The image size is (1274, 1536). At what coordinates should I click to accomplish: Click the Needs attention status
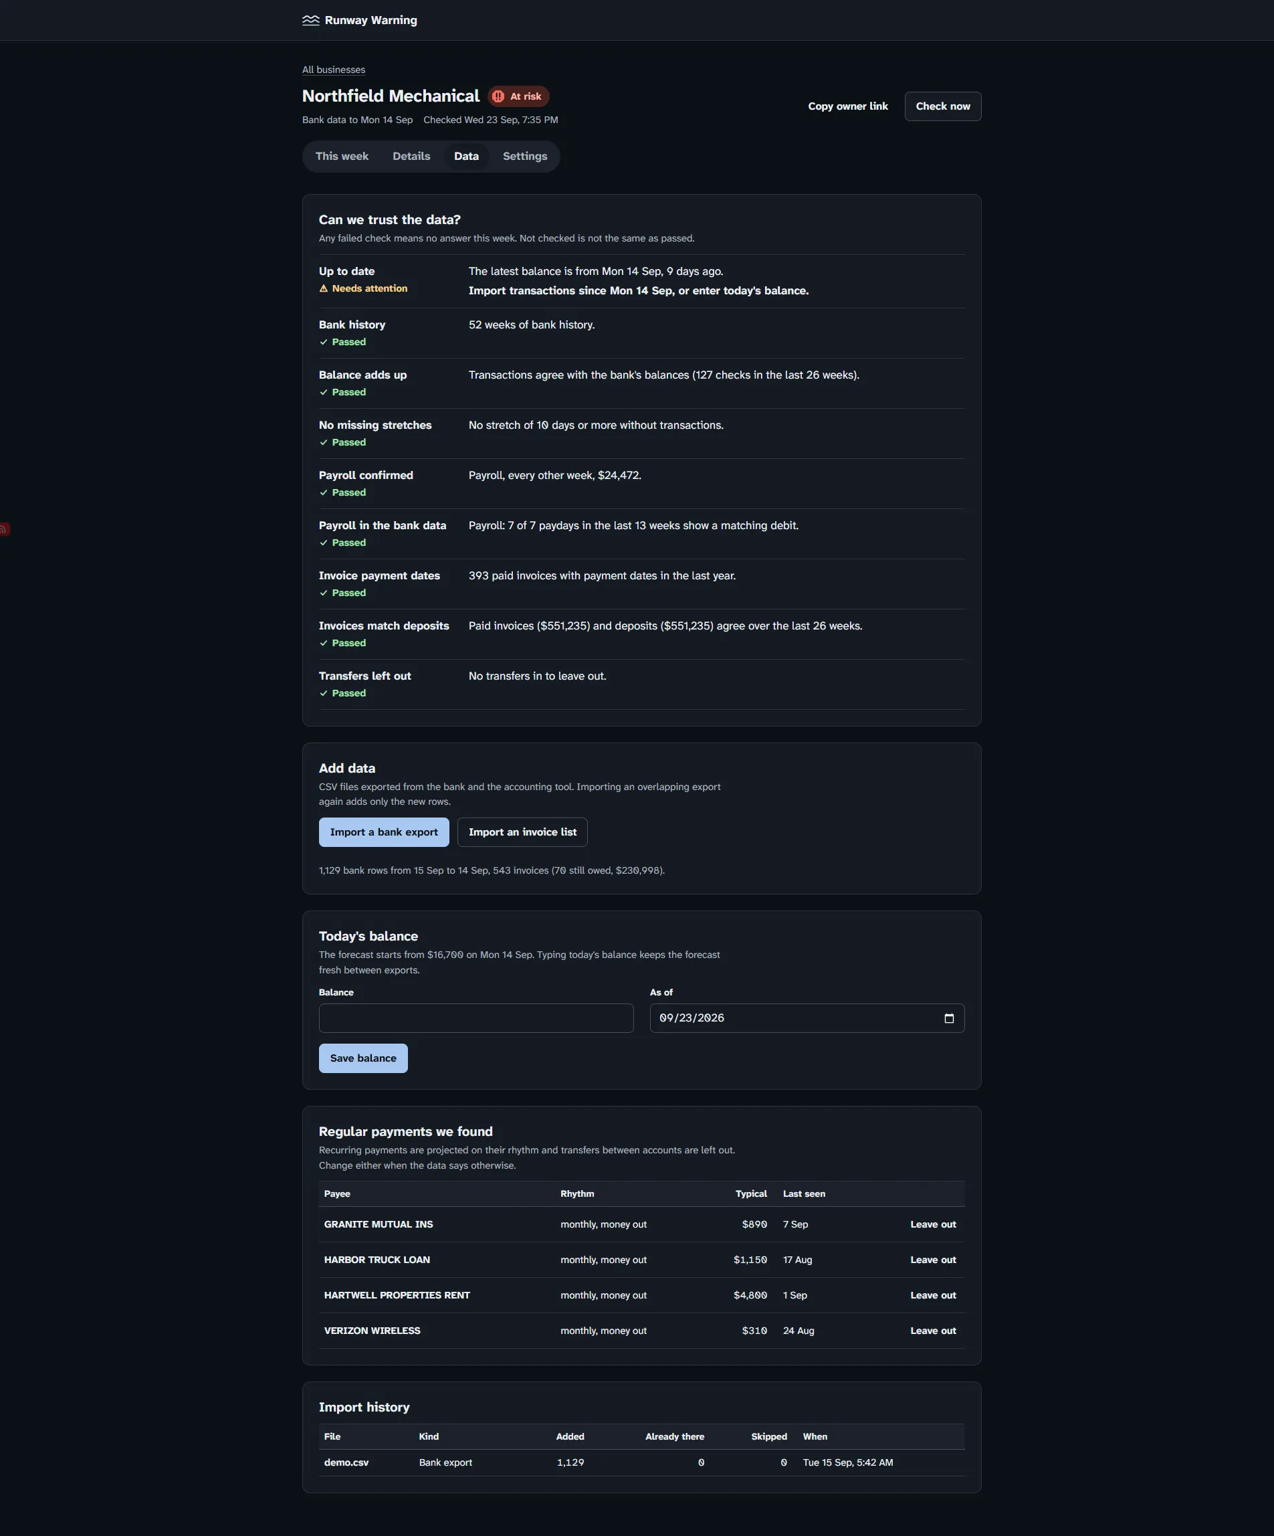364,288
